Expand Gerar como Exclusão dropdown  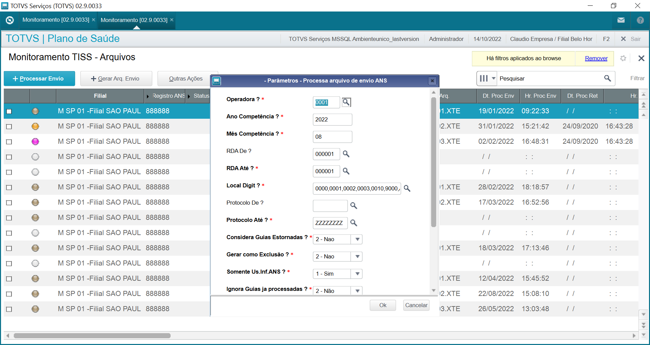(x=357, y=256)
